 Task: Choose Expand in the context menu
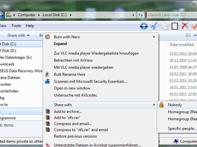(x=101, y=44)
